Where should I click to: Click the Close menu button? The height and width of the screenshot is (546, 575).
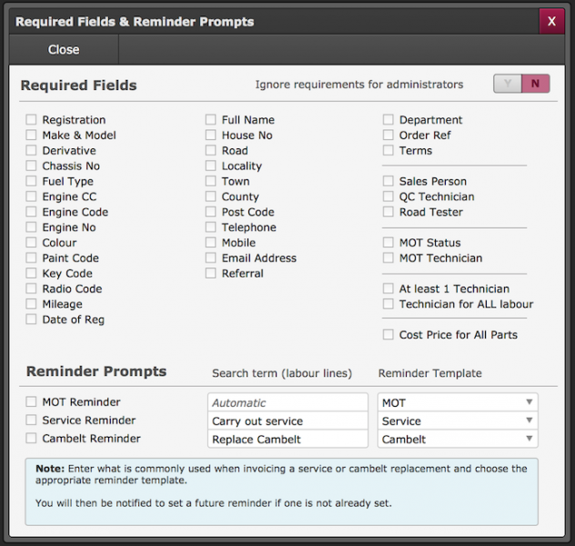[64, 49]
